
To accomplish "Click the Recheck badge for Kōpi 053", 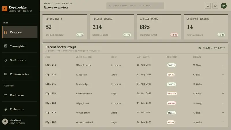I will point(172,94).
